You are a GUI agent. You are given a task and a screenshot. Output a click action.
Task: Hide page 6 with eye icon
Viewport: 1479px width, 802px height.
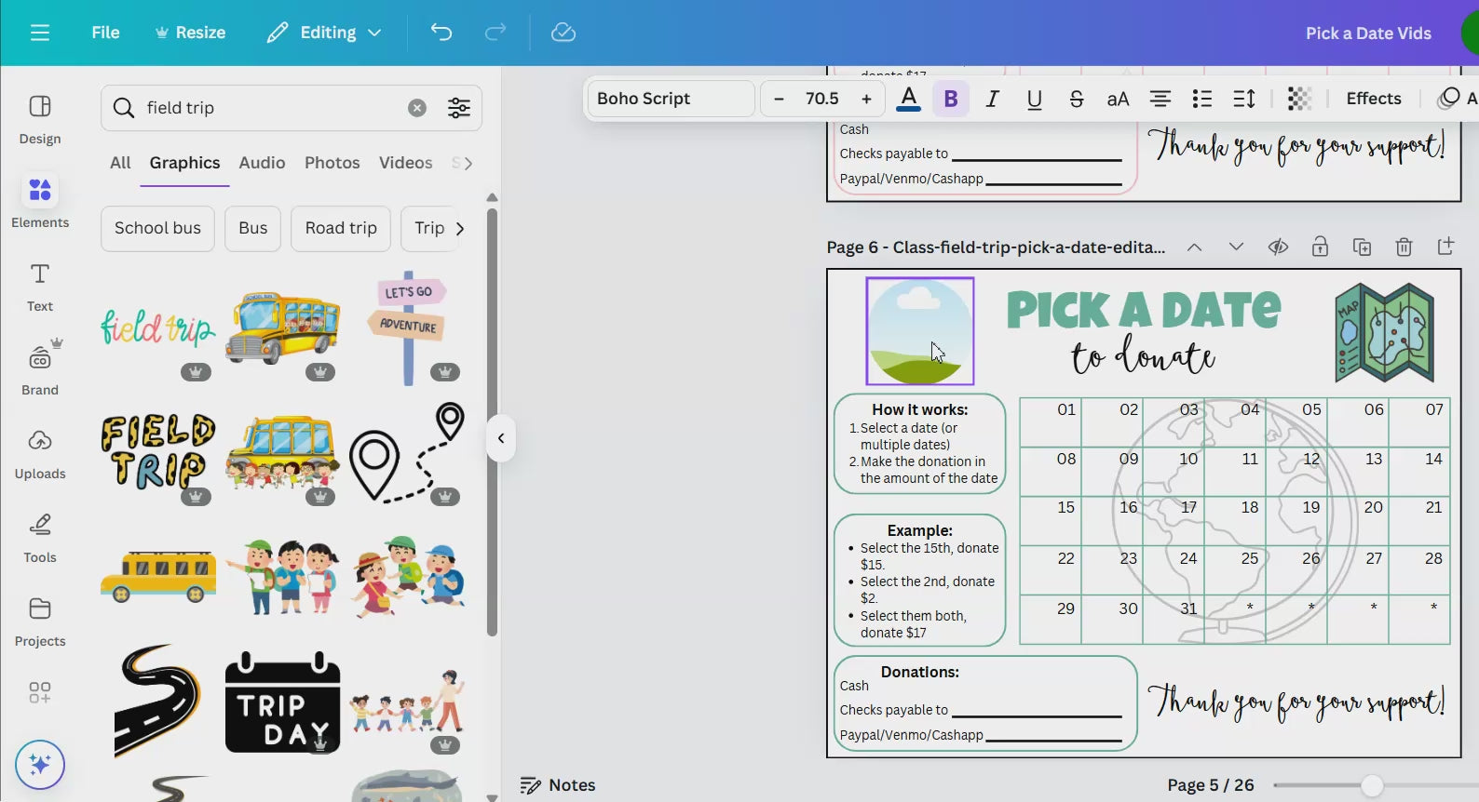click(1278, 247)
